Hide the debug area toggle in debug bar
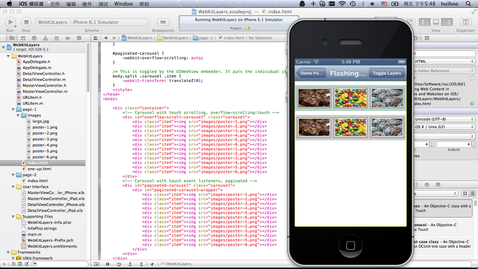 click(97, 264)
